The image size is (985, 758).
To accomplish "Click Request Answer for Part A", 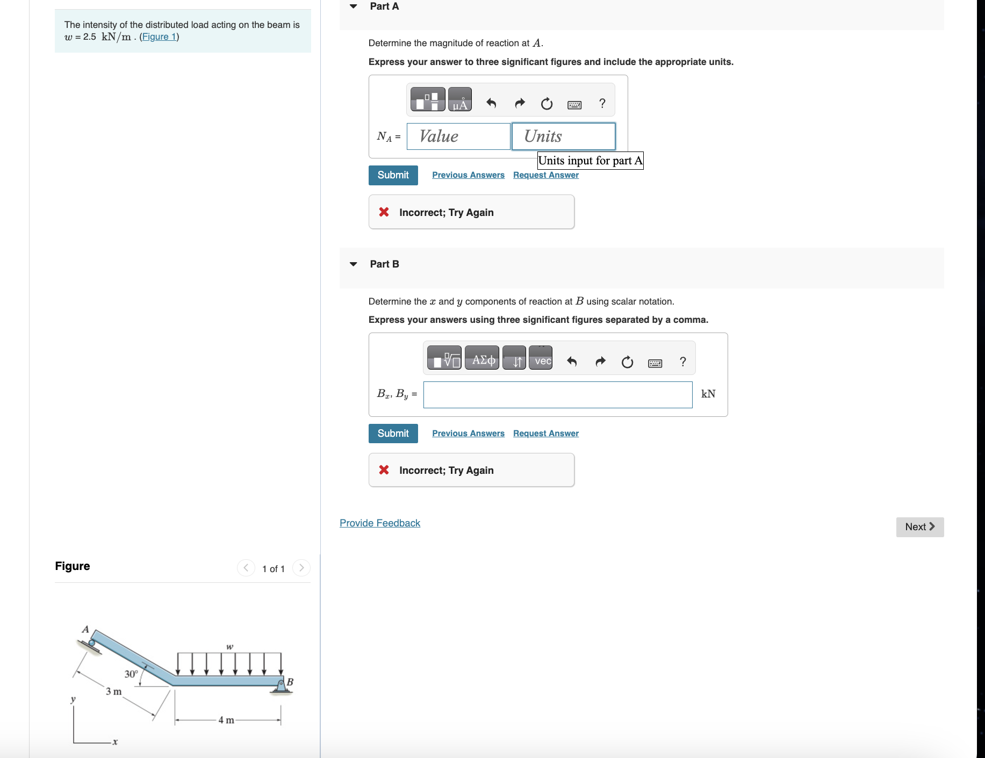I will coord(545,175).
